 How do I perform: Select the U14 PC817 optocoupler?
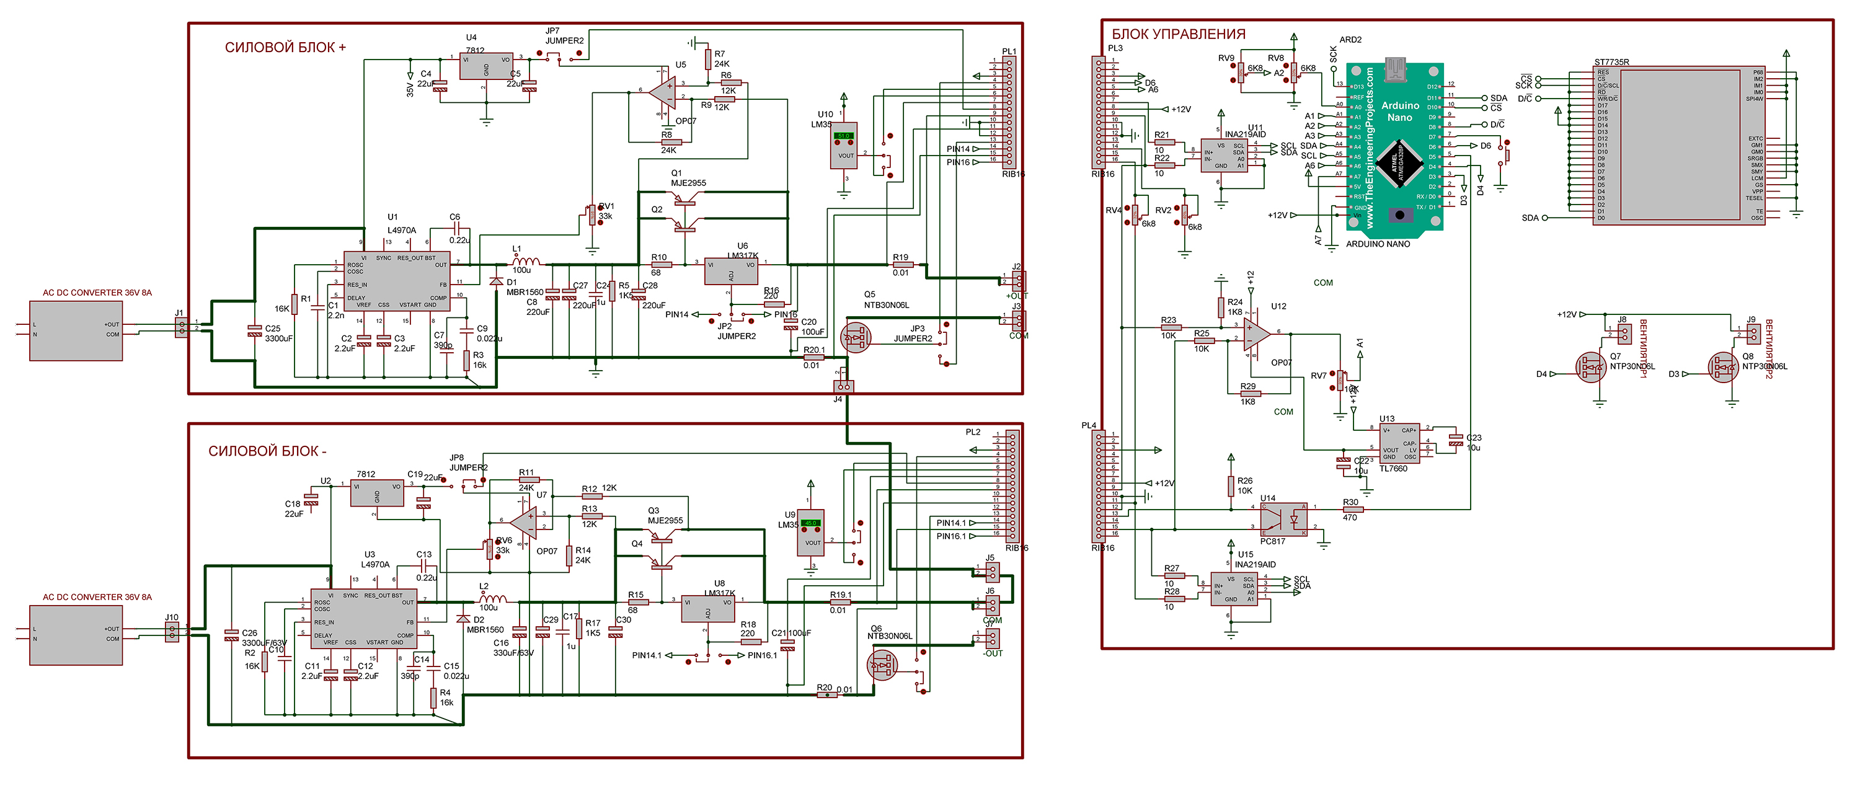pyautogui.click(x=1284, y=518)
